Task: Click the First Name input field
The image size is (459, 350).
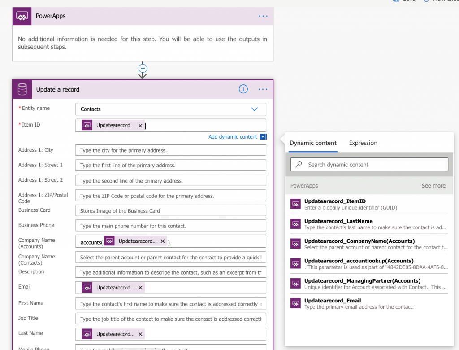Action: coord(171,304)
